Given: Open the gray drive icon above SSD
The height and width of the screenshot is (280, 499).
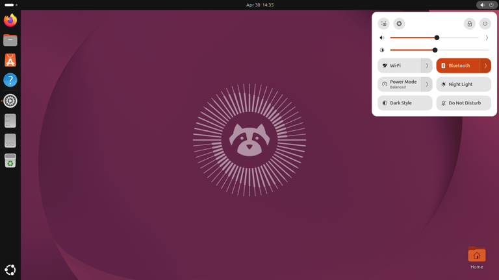Looking at the screenshot, I should click(10, 121).
